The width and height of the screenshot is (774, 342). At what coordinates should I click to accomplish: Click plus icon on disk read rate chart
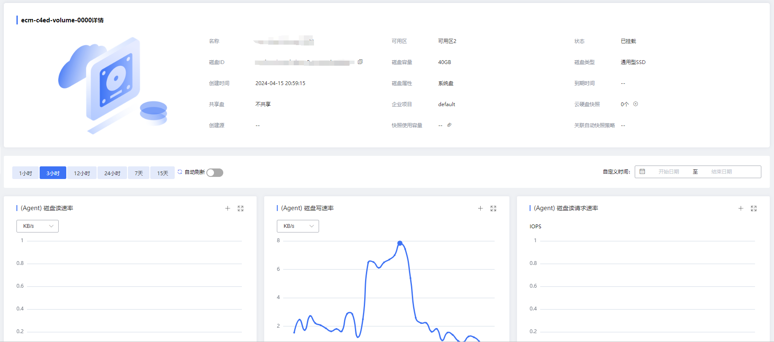[227, 208]
